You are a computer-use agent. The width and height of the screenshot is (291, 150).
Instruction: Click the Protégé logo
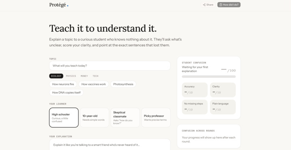58,5
